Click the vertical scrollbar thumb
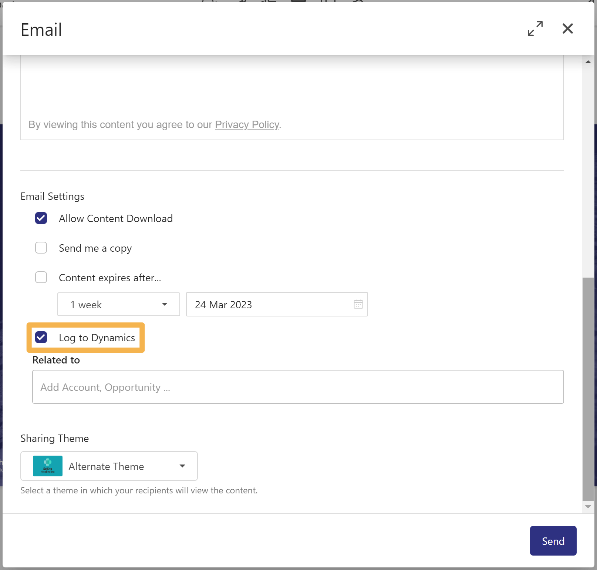The image size is (597, 570). 588,389
